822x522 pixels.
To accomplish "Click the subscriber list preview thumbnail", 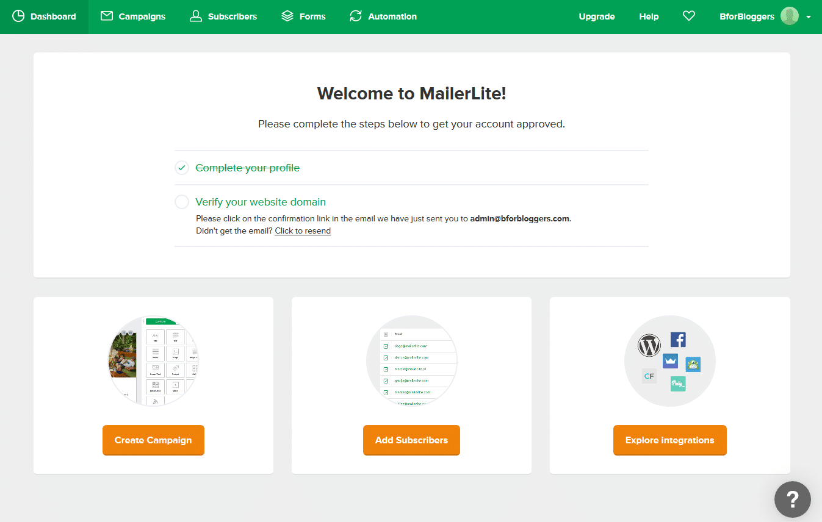I will [411, 361].
